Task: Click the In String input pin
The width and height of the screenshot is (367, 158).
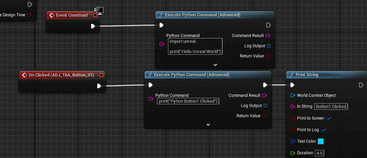Action: point(293,106)
